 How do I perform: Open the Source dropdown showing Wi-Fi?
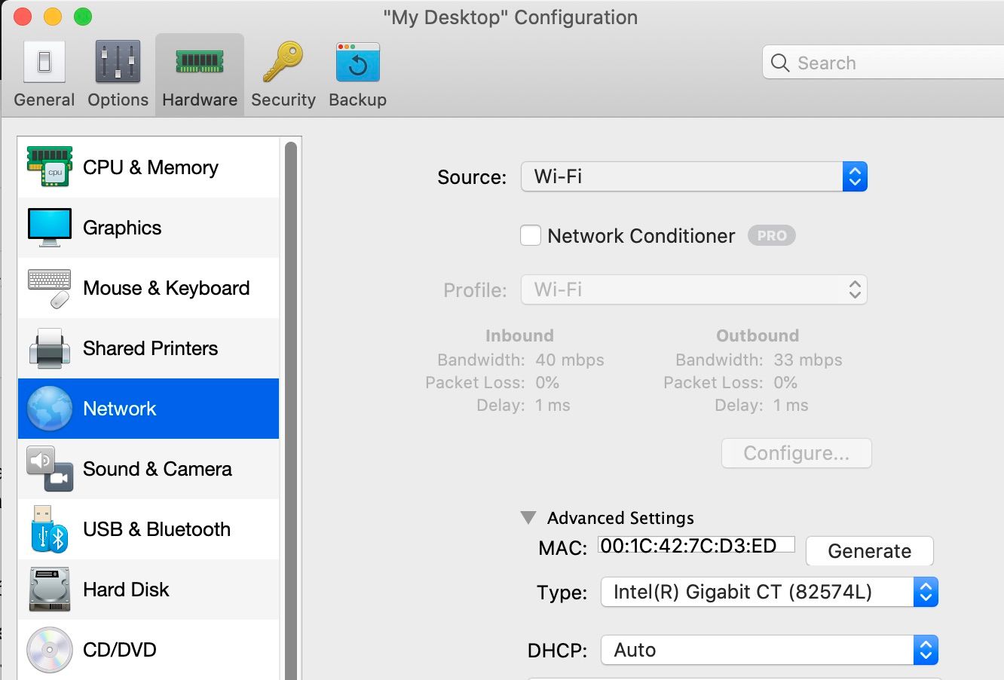854,176
